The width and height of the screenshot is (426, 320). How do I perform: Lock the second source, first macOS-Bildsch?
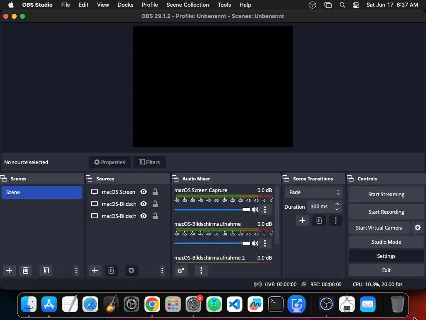(155, 204)
